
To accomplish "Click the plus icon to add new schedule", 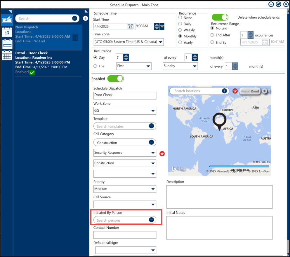I will click(x=85, y=18).
